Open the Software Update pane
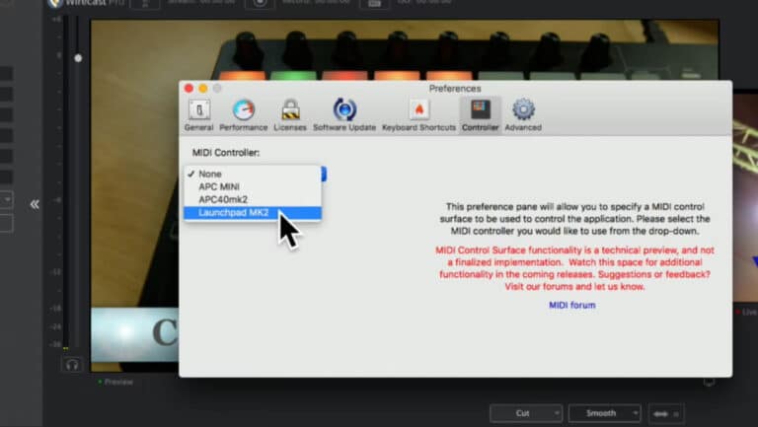This screenshot has height=427, width=758. [344, 115]
